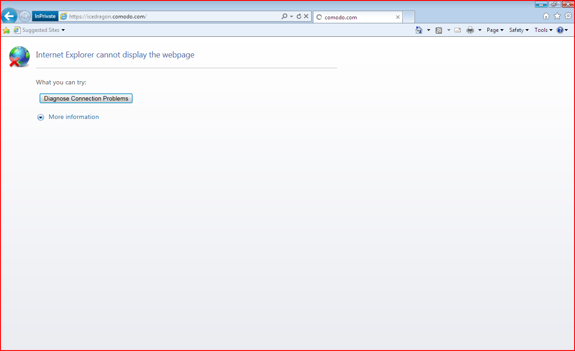
Task: Open the Safety menu
Action: (519, 30)
